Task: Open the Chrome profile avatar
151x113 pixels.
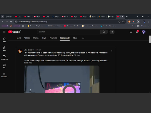Action: point(144,22)
